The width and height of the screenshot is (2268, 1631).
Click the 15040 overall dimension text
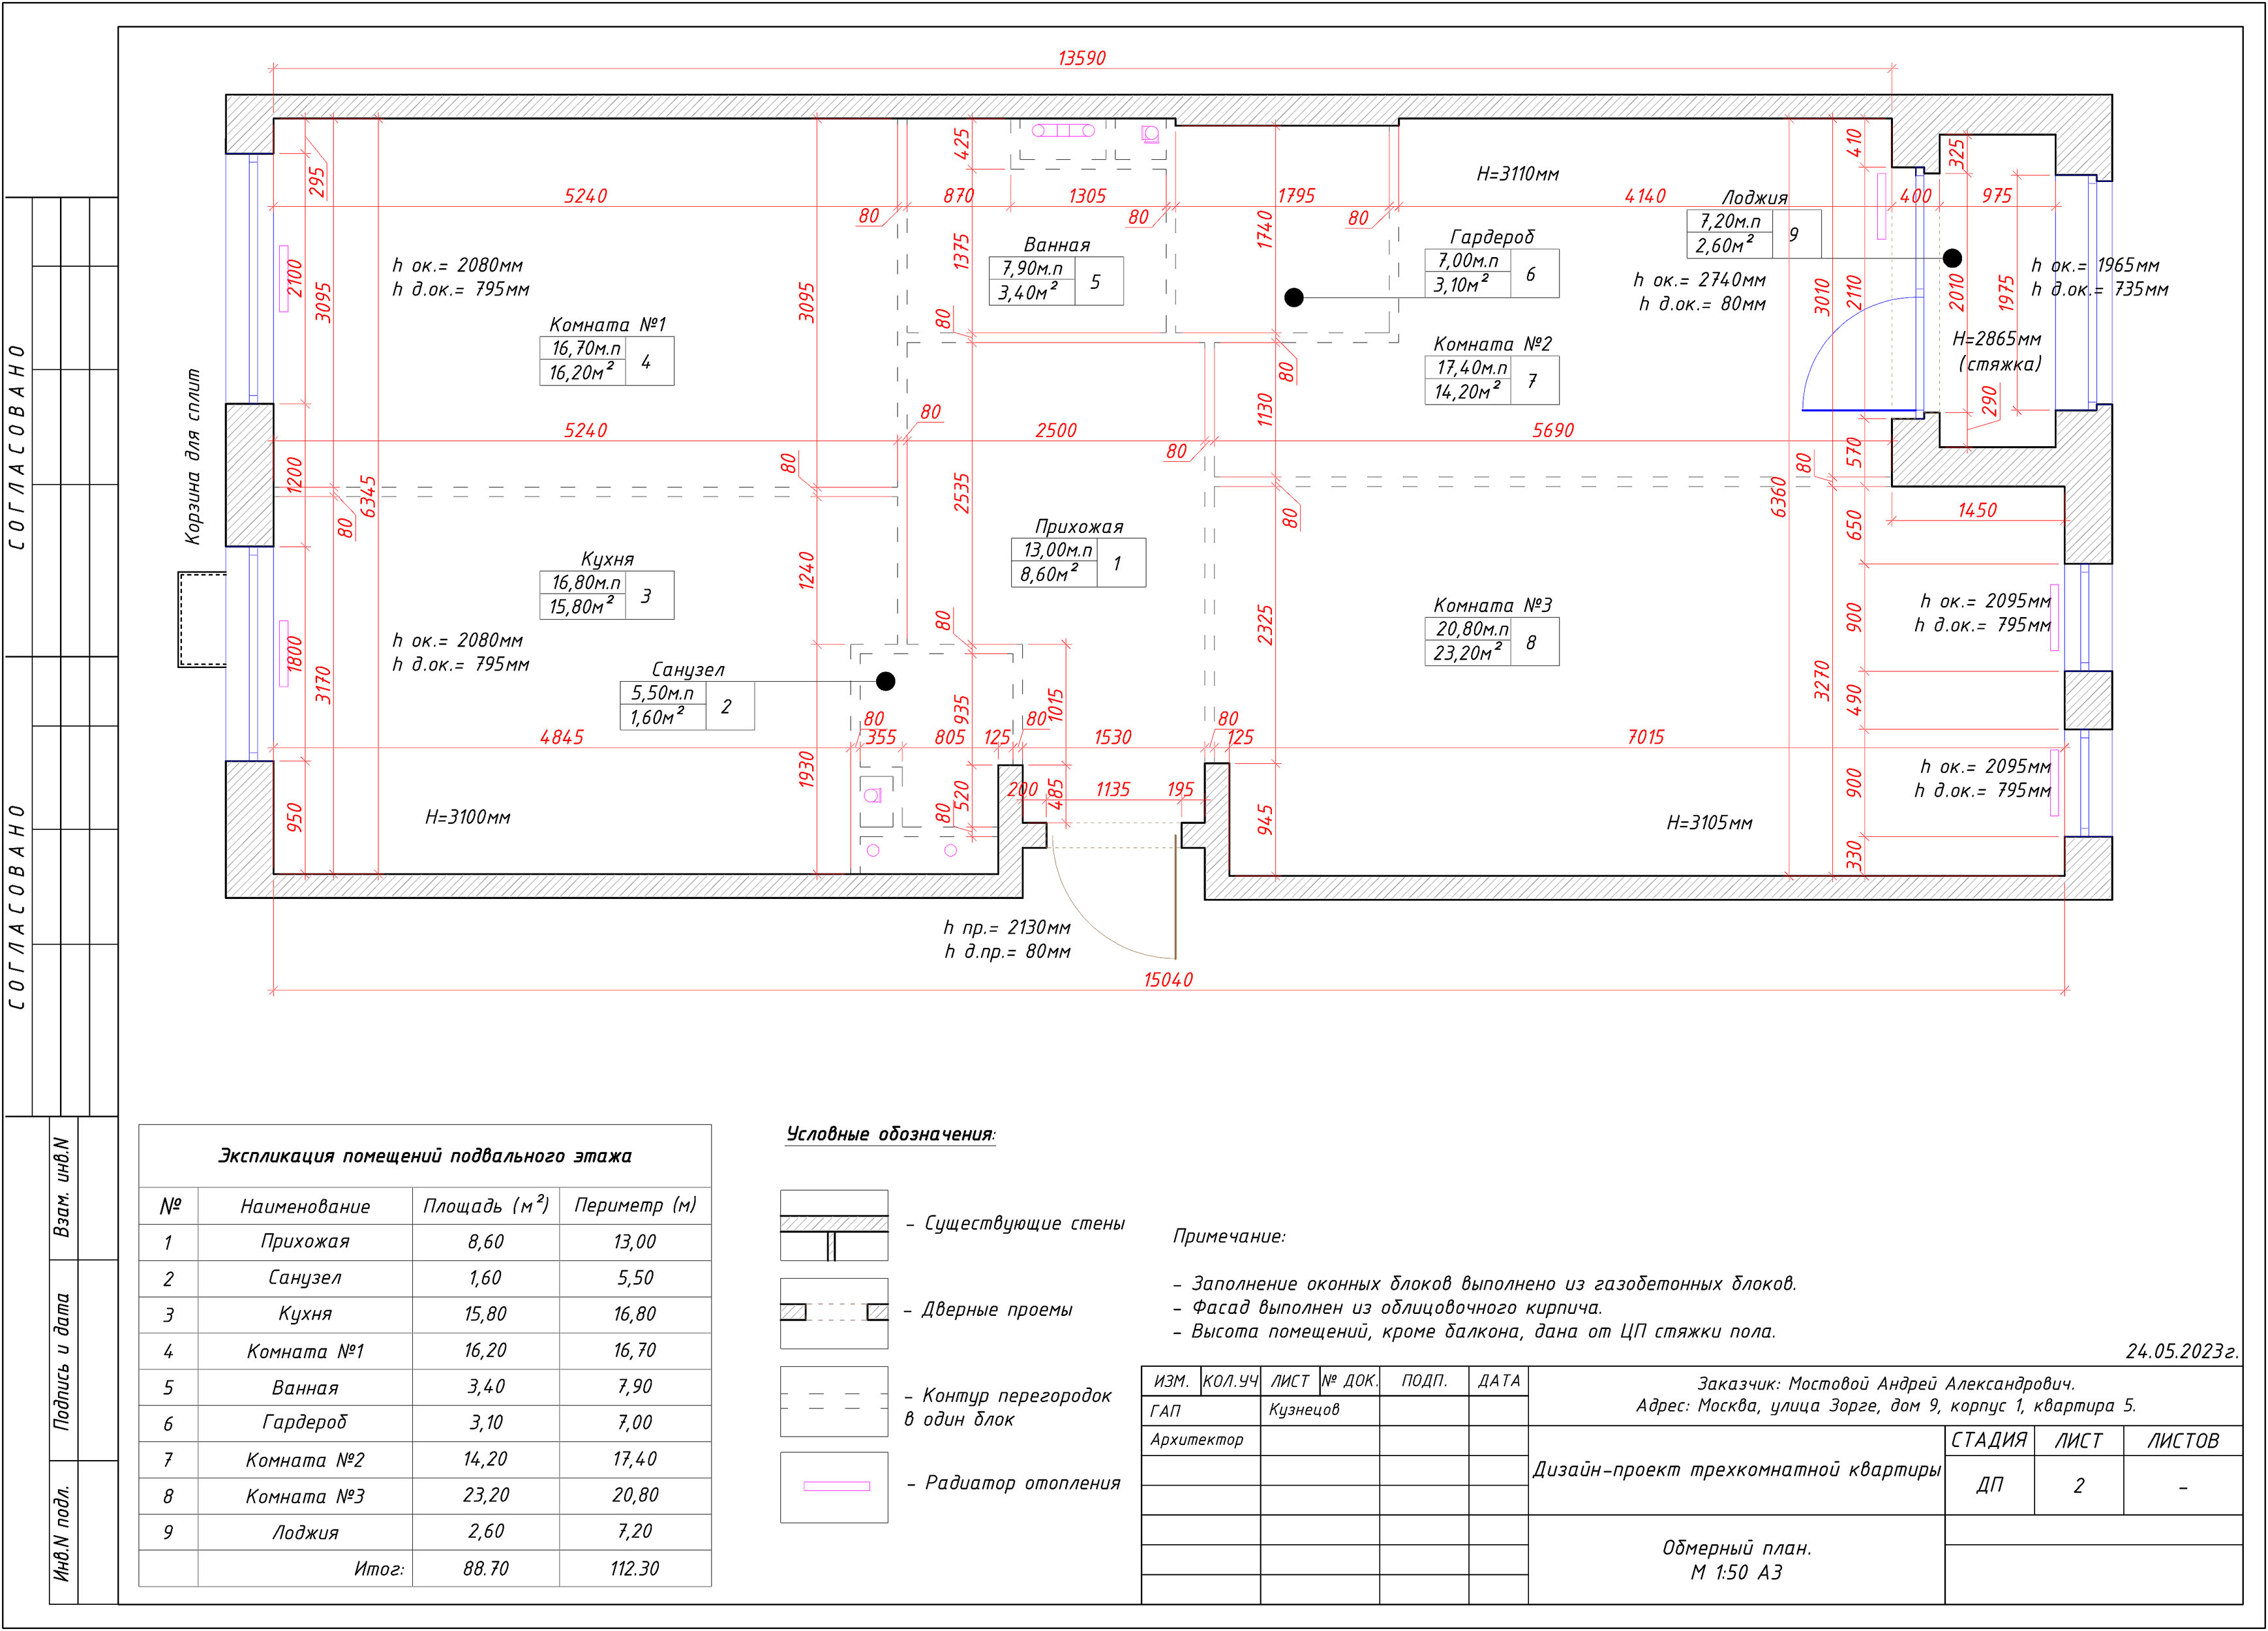pyautogui.click(x=1168, y=980)
